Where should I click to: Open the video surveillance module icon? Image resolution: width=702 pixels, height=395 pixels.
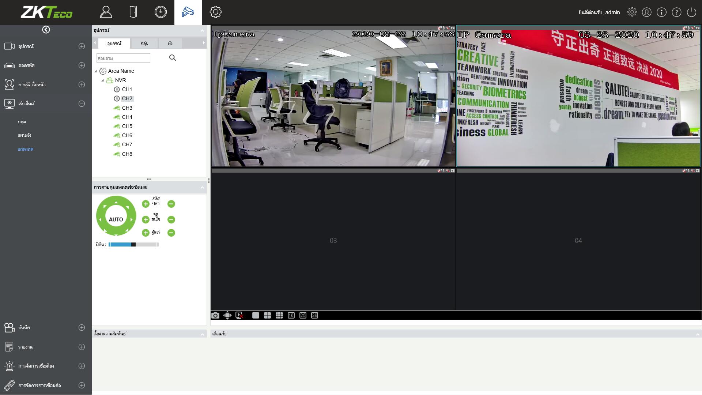click(x=188, y=12)
